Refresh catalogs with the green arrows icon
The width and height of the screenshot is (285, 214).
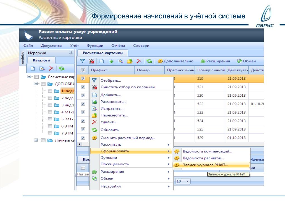[62, 69]
